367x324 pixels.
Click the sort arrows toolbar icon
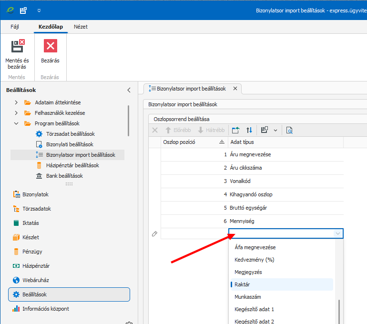249,130
